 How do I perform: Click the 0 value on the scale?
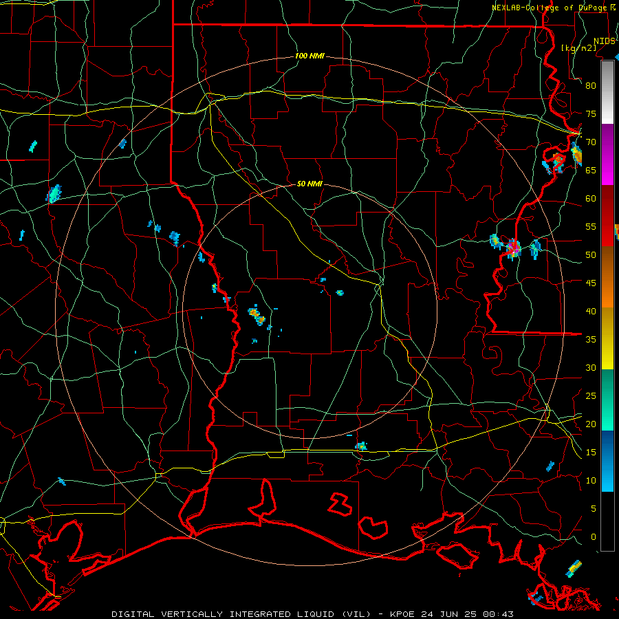pos(594,537)
